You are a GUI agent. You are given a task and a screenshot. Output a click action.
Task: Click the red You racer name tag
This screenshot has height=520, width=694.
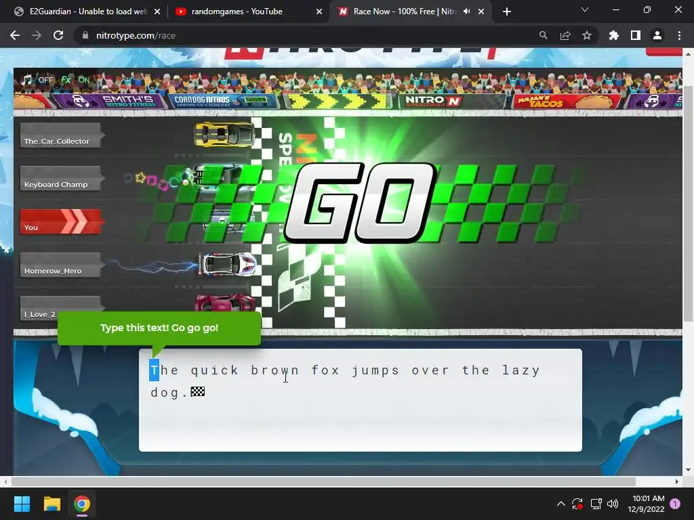point(60,221)
